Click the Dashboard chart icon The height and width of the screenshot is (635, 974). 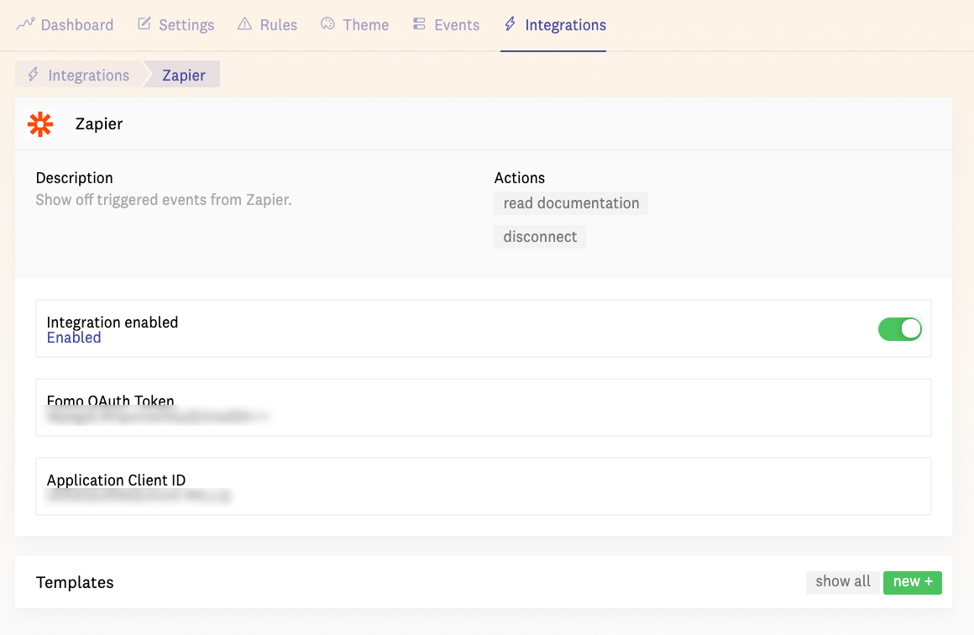click(25, 24)
